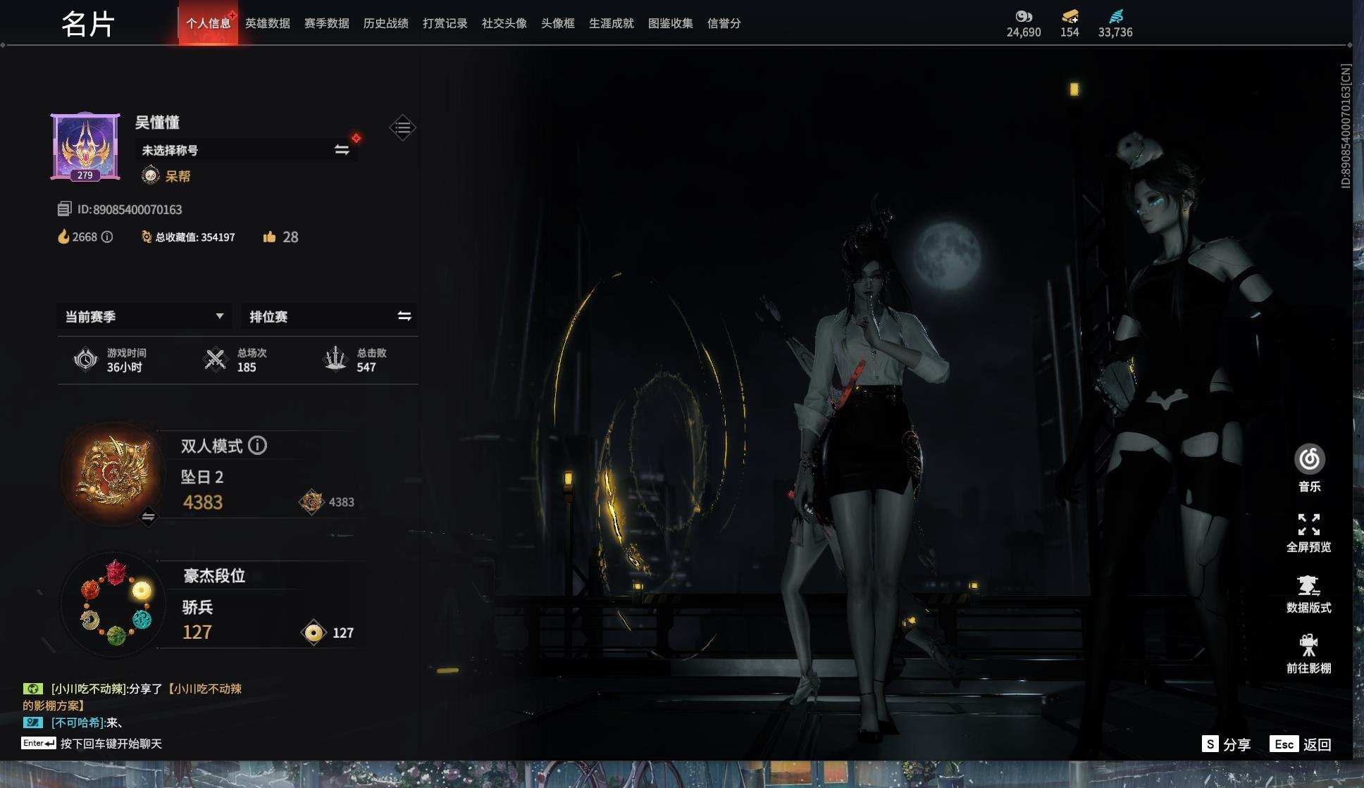The width and height of the screenshot is (1364, 788).
Task: Click the silver coin currency icon
Action: (1024, 16)
